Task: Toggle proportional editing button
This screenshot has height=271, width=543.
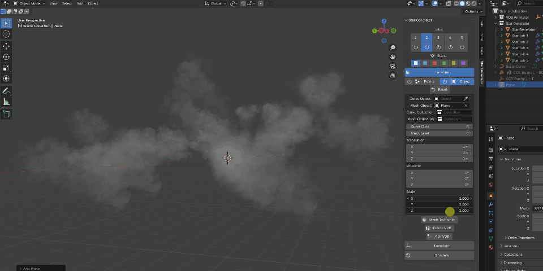Action: [261, 3]
